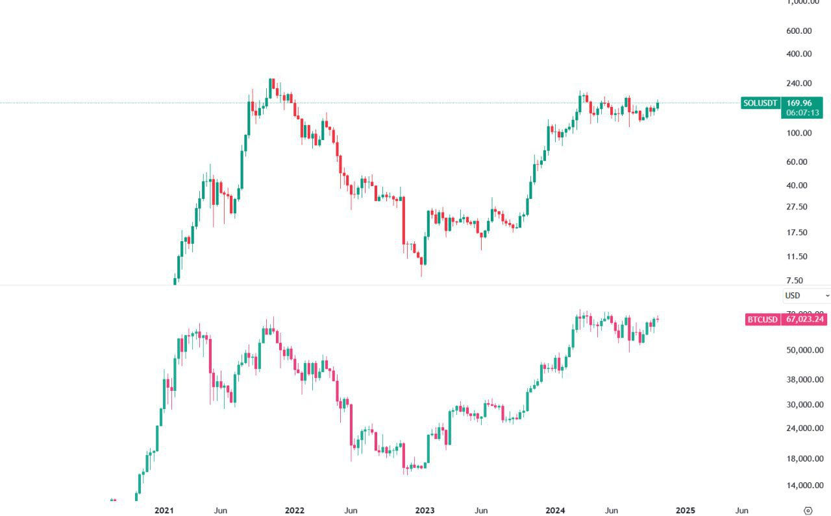Select the 2024 label on the time axis

pyautogui.click(x=555, y=510)
